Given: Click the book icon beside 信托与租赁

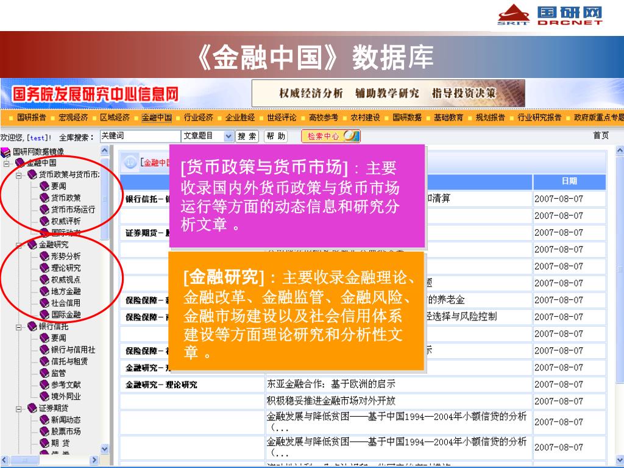Looking at the screenshot, I should click(44, 361).
